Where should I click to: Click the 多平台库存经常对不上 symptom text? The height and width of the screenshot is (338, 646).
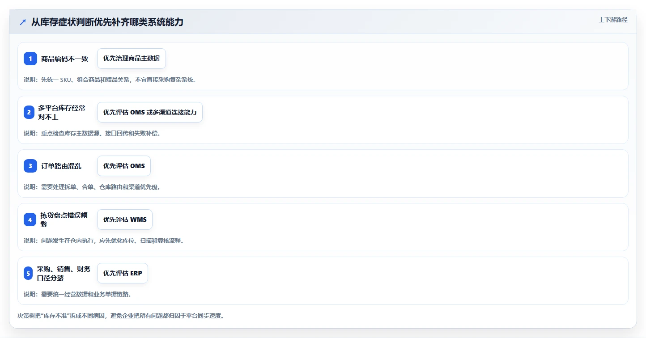coord(62,112)
